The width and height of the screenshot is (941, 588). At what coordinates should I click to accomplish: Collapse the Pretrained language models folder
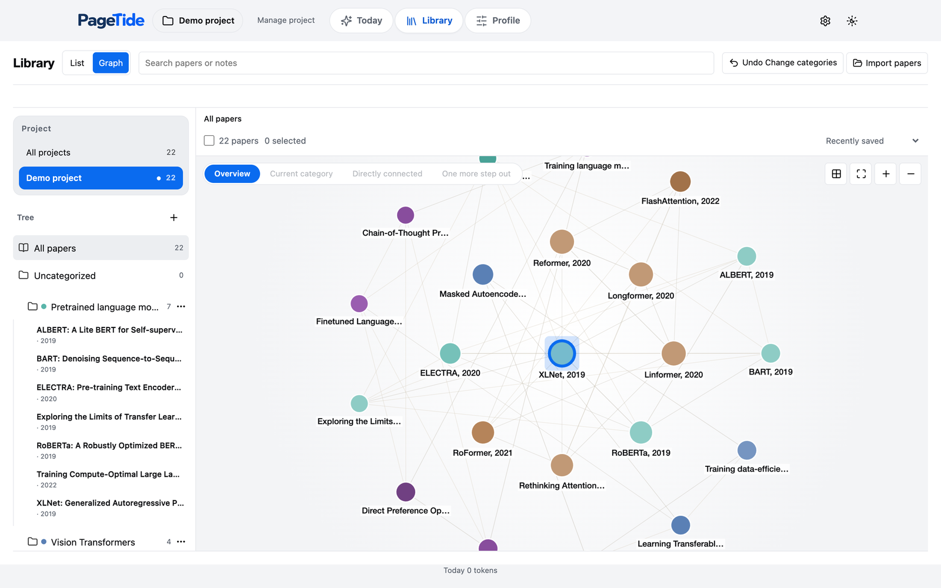32,306
